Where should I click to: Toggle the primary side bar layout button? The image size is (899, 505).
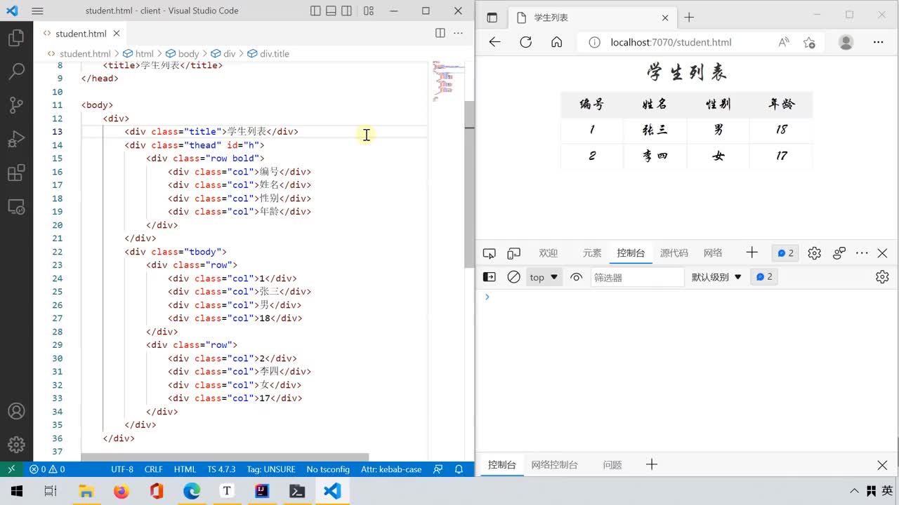pyautogui.click(x=316, y=11)
